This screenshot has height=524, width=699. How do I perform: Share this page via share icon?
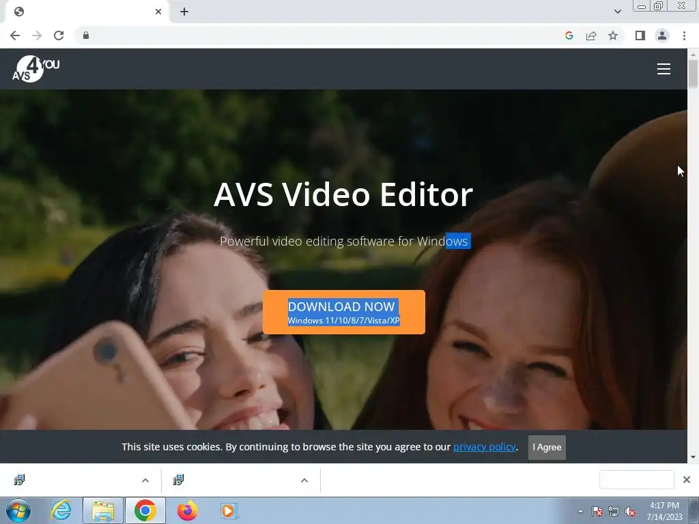(x=591, y=35)
